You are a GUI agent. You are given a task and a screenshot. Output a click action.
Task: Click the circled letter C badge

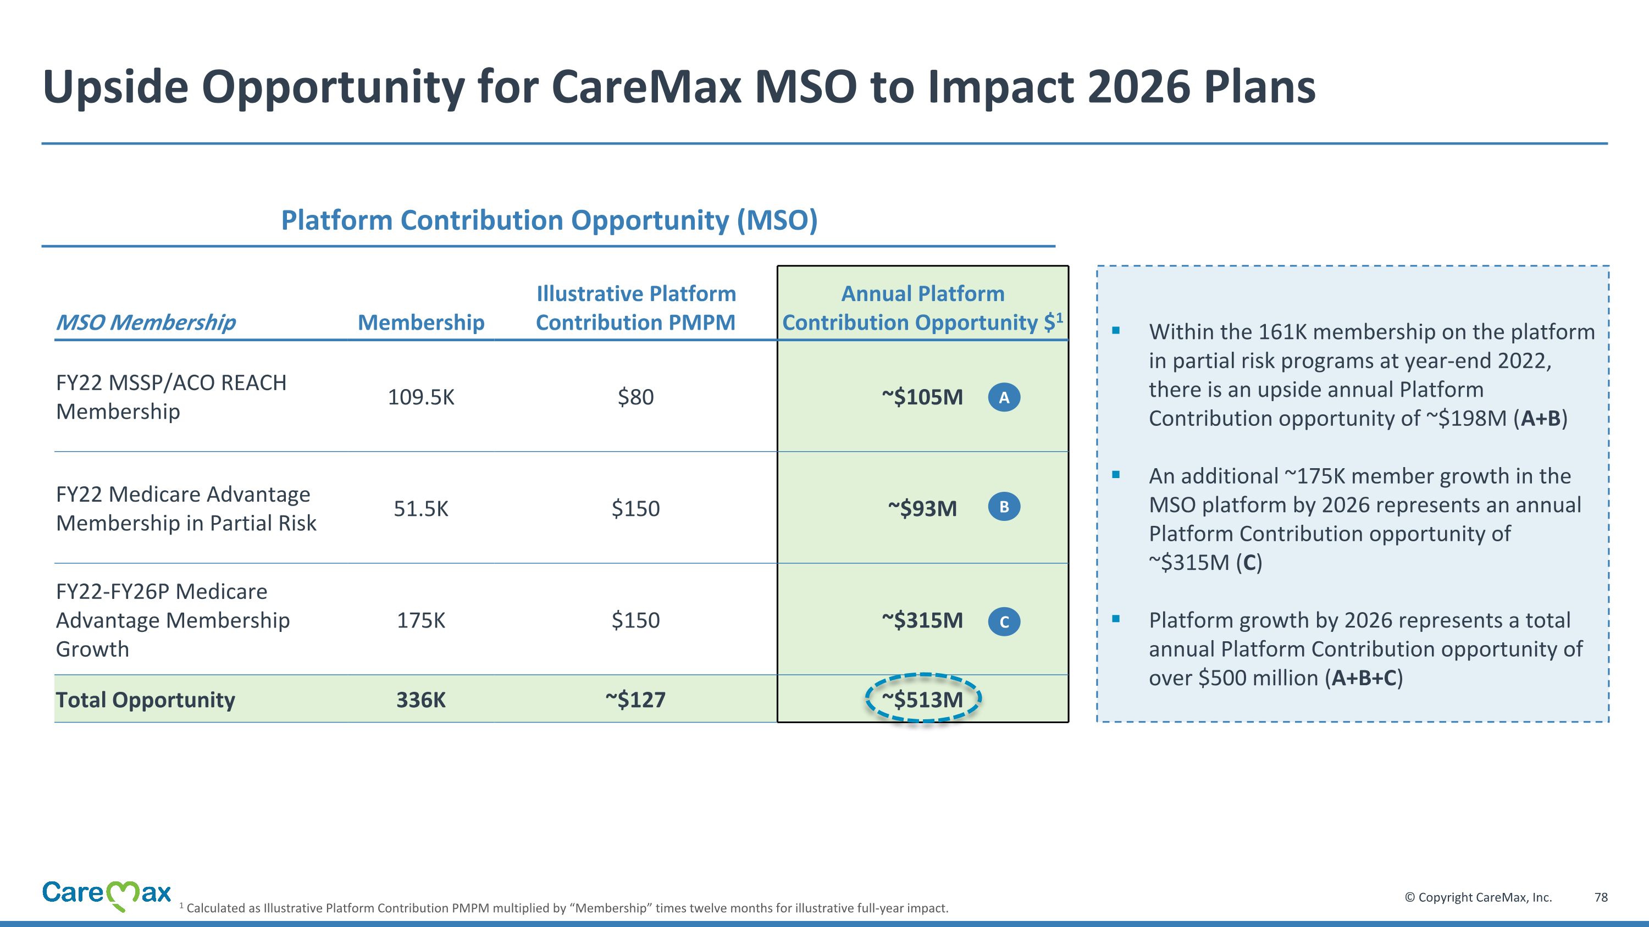[x=1004, y=621]
